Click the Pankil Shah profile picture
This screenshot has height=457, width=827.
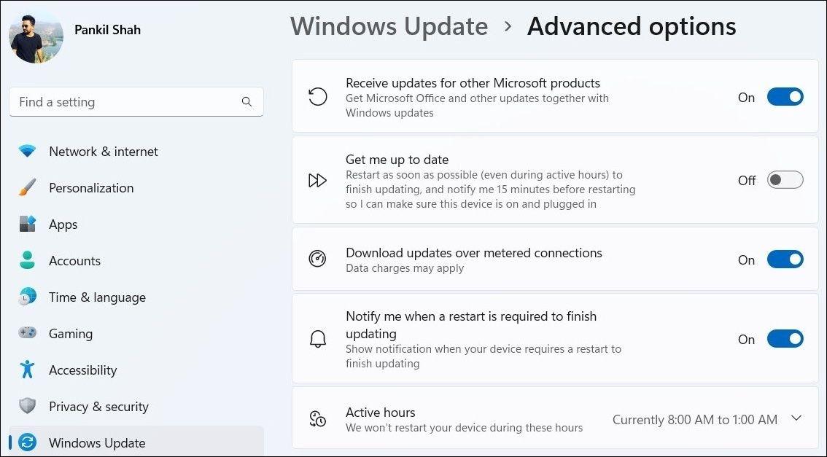click(x=36, y=36)
